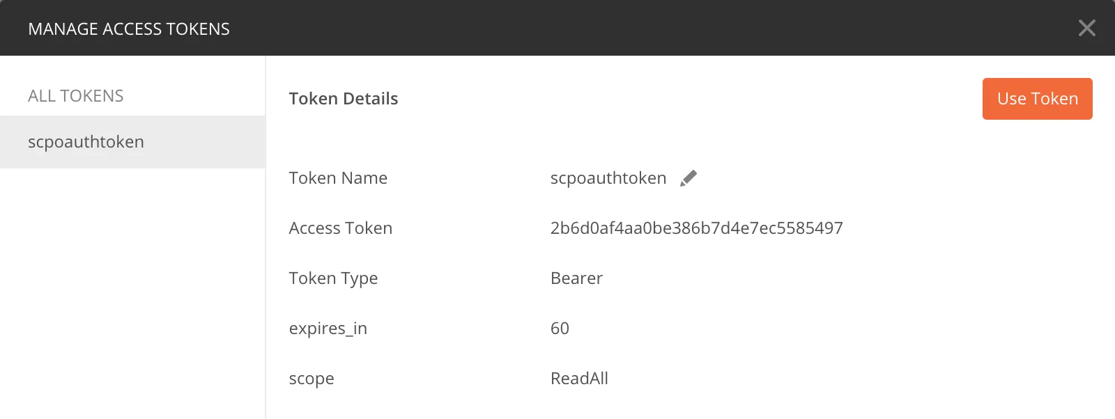
Task: Click the Bearer token type value
Action: coord(576,278)
